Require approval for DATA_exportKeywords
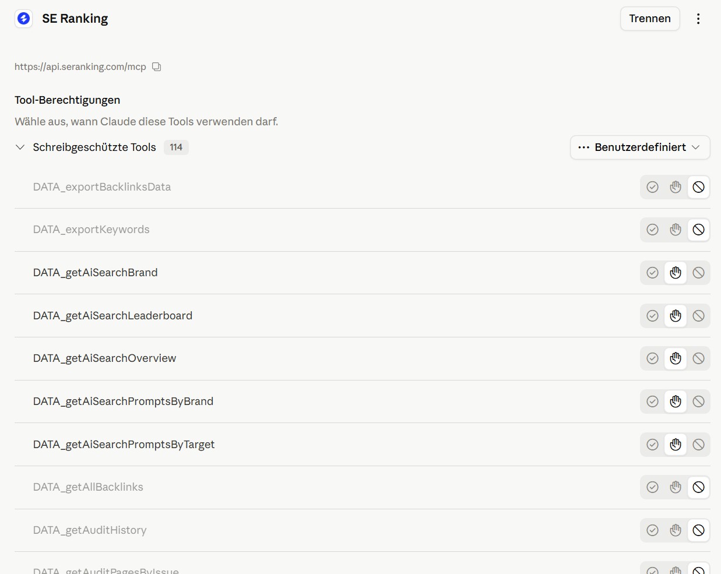The width and height of the screenshot is (721, 574). coord(676,230)
